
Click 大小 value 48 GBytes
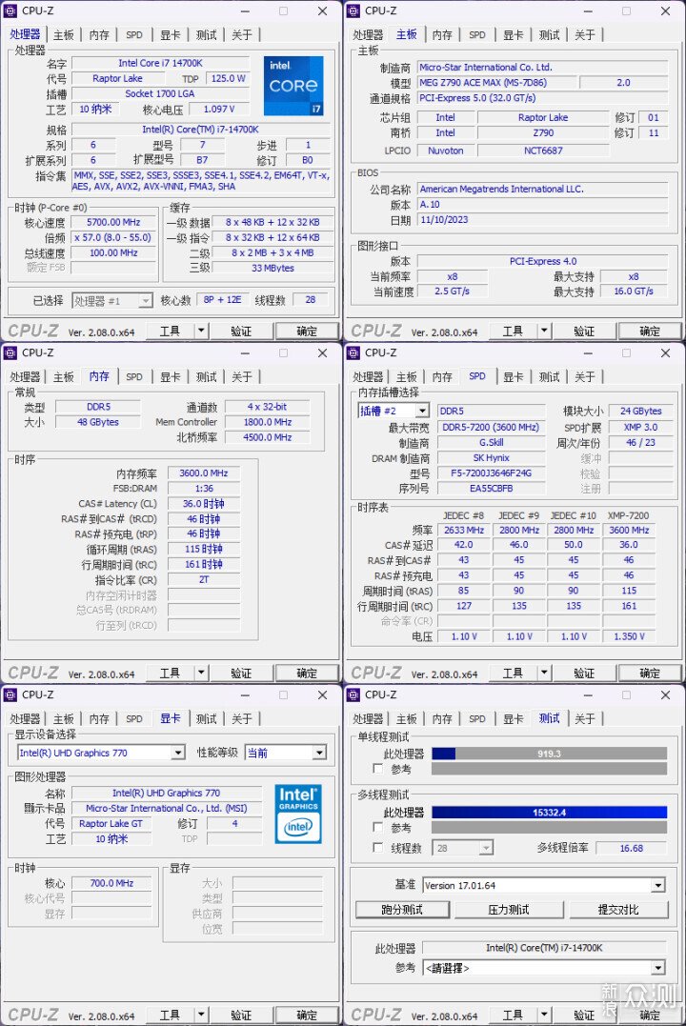click(x=98, y=422)
